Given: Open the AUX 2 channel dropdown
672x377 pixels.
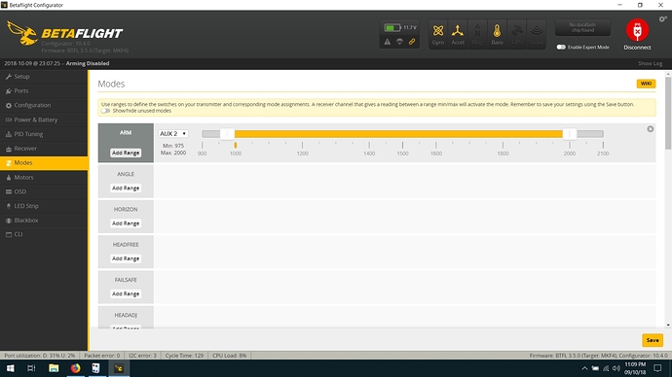Looking at the screenshot, I should [173, 133].
